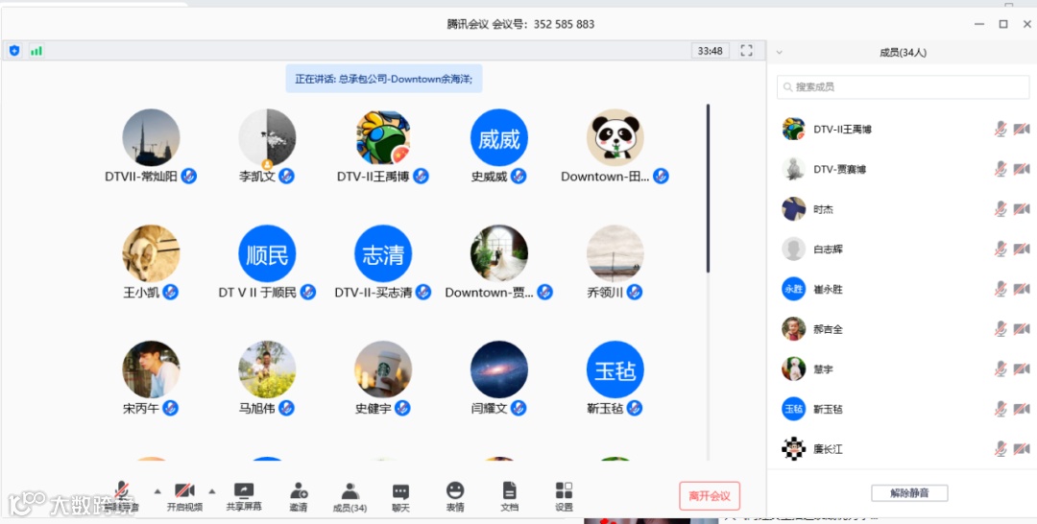This screenshot has width=1037, height=524.
Task: Select 王小凯 dog avatar
Action: point(151,253)
